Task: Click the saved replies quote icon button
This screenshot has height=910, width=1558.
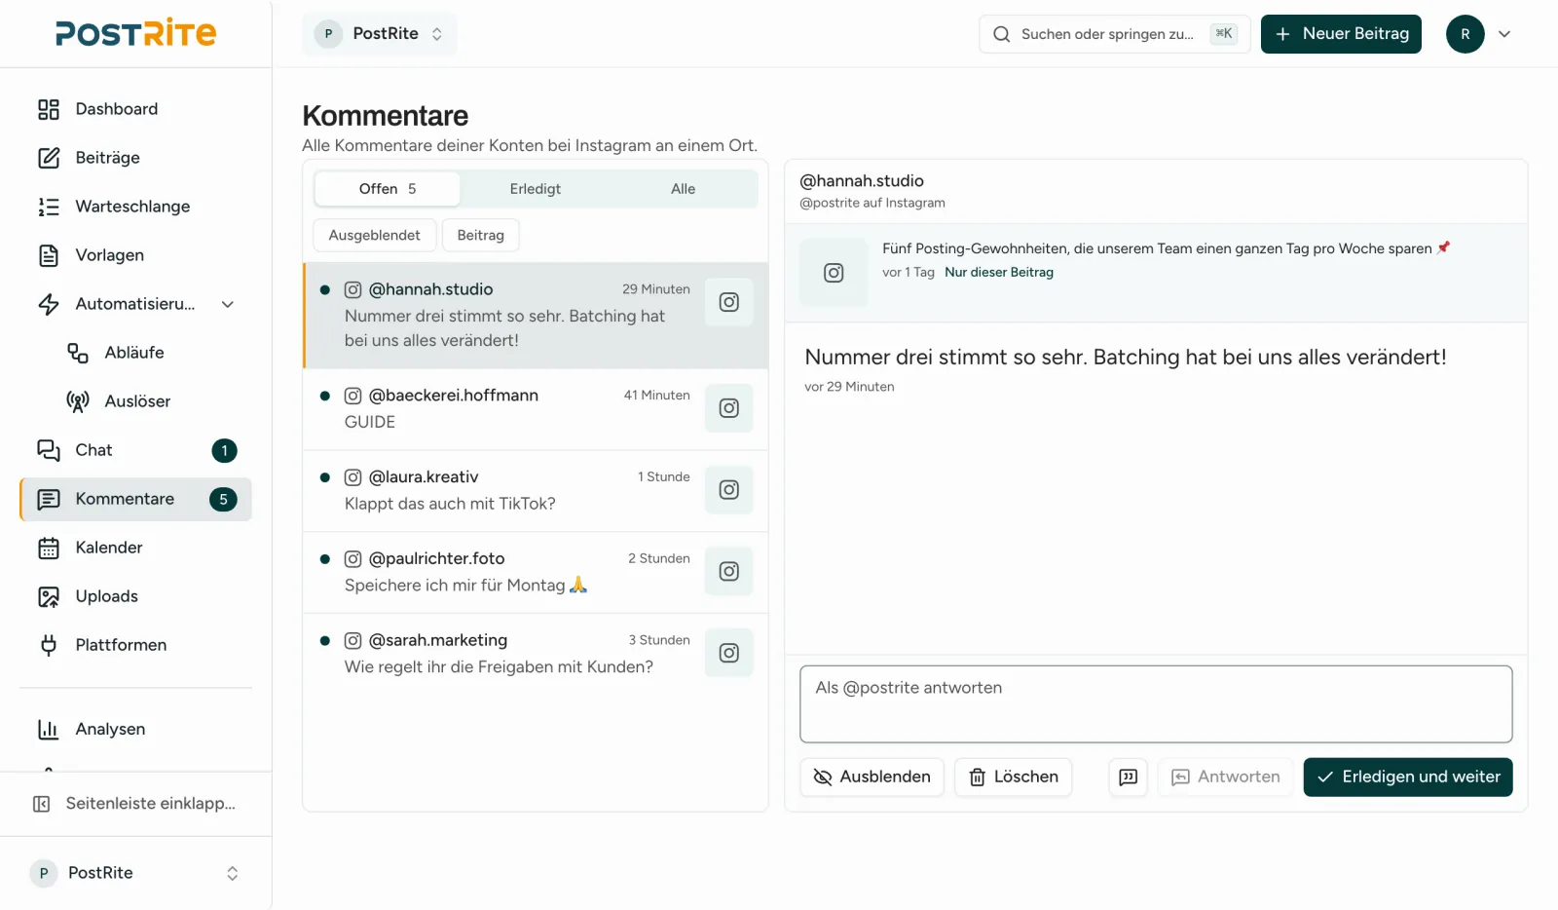Action: click(1129, 777)
